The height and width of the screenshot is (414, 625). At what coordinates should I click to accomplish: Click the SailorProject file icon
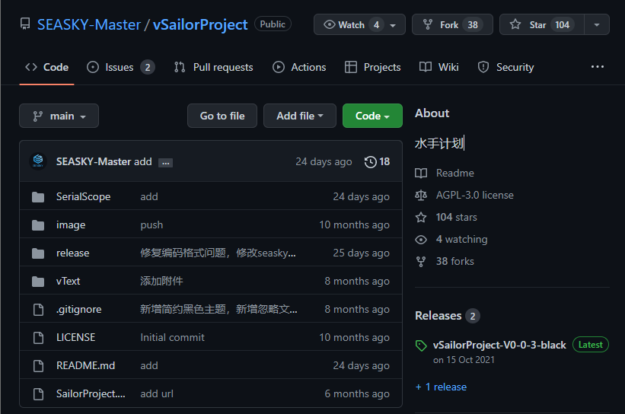tap(38, 394)
